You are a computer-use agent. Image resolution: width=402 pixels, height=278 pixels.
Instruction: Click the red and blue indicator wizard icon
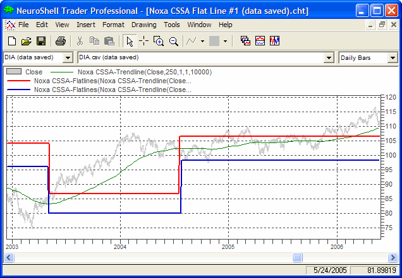[x=260, y=41]
